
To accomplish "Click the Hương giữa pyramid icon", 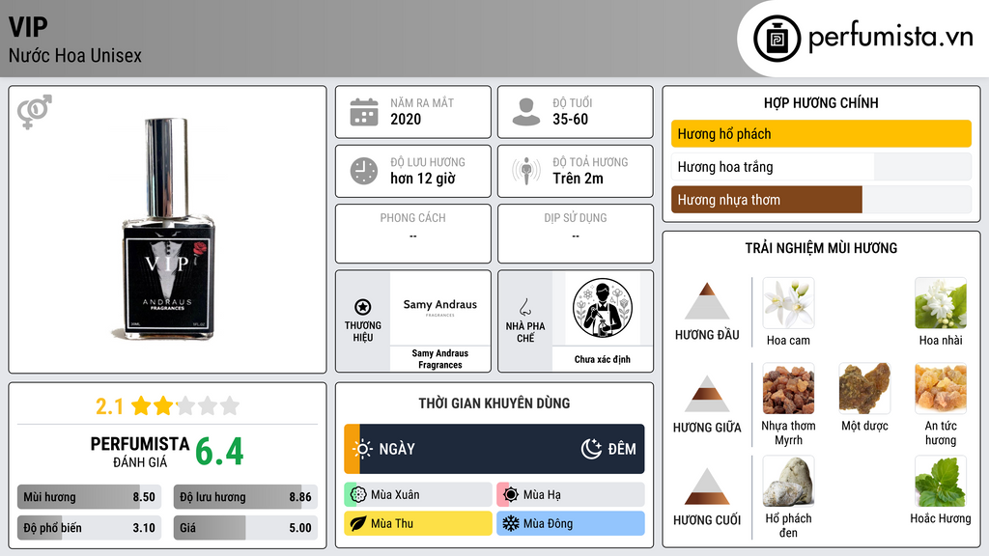I will (707, 394).
